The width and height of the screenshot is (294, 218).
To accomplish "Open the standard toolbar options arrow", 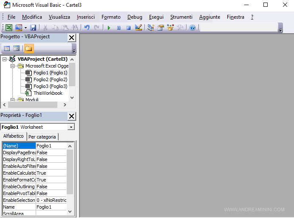I will (280, 30).
